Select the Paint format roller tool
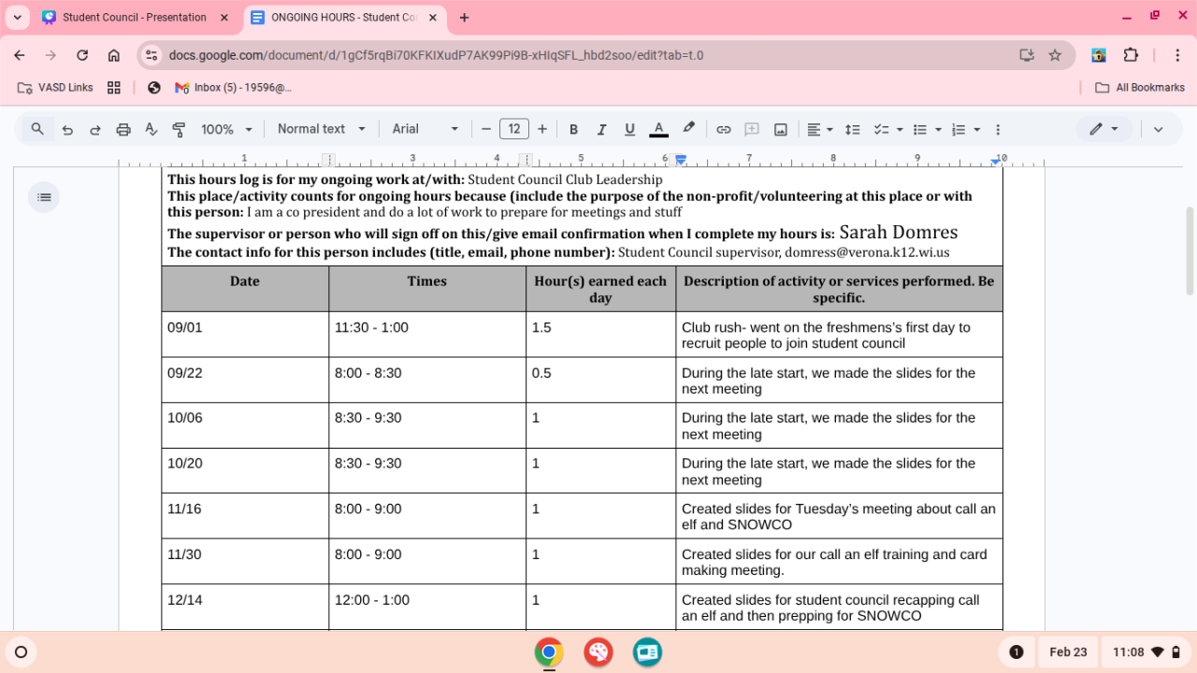This screenshot has width=1197, height=673. pyautogui.click(x=179, y=130)
